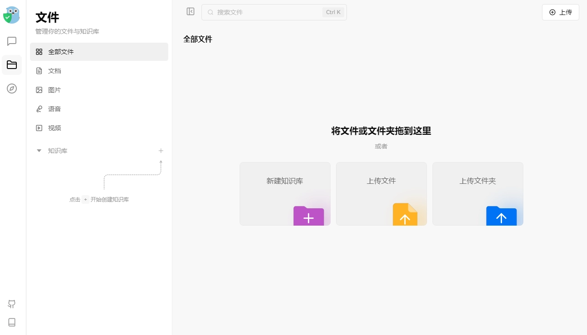Image resolution: width=587 pixels, height=335 pixels.
Task: Click the Ctrl K shortcut badge in search bar
Action: [333, 12]
